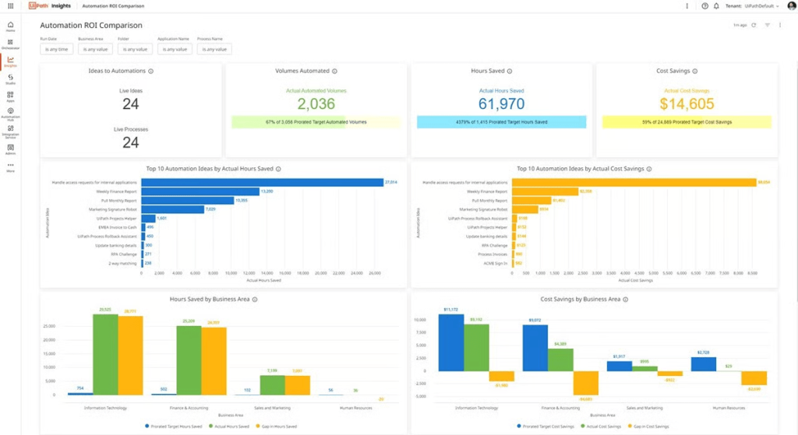The width and height of the screenshot is (798, 435).
Task: Click the "ACME Sign In" label
Action: coord(495,263)
